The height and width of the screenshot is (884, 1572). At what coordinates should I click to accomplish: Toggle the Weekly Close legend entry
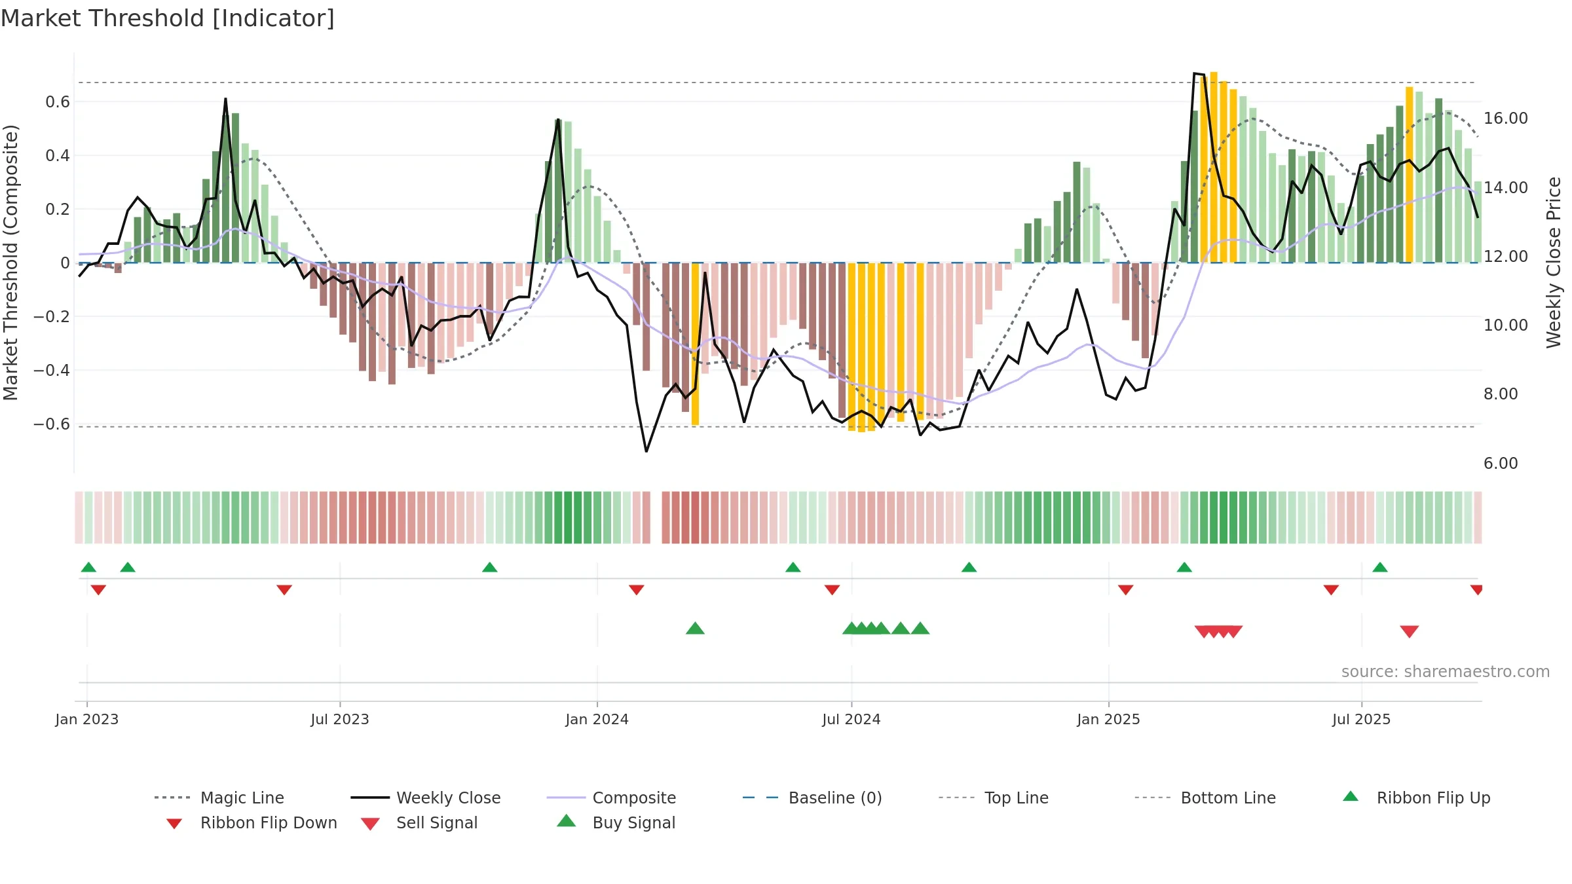pos(426,798)
